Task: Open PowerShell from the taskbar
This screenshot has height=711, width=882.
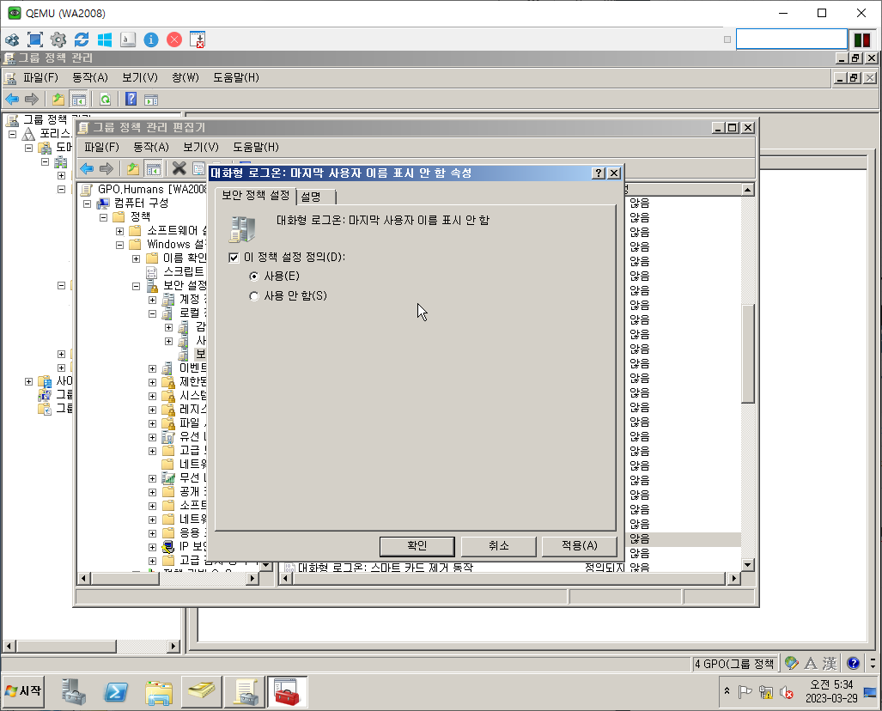Action: pyautogui.click(x=117, y=691)
